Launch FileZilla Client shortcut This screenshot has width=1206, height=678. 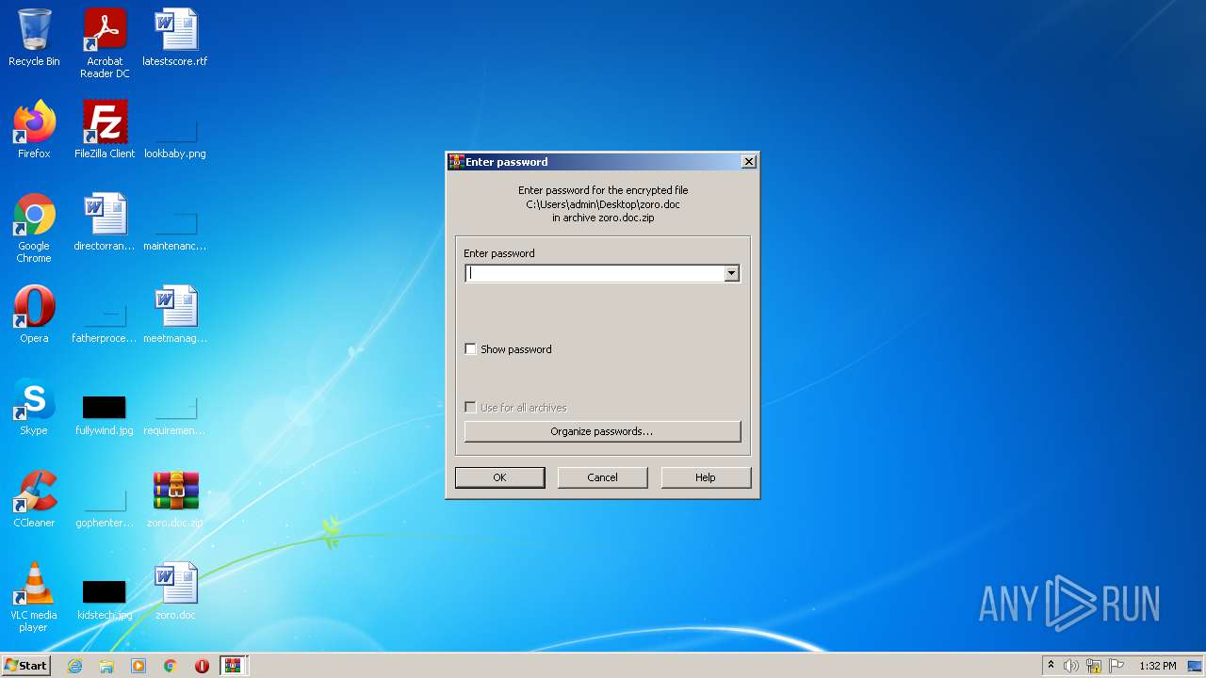click(105, 130)
